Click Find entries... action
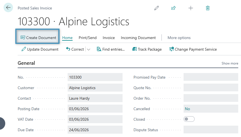 click(x=111, y=49)
